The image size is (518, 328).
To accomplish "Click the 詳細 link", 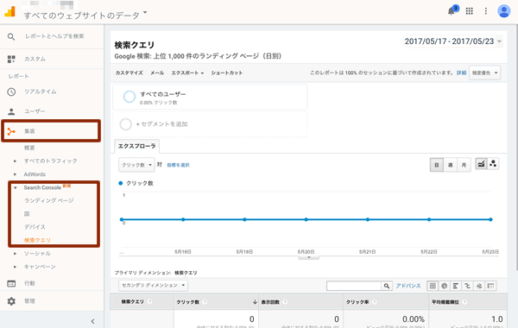I will pyautogui.click(x=462, y=73).
